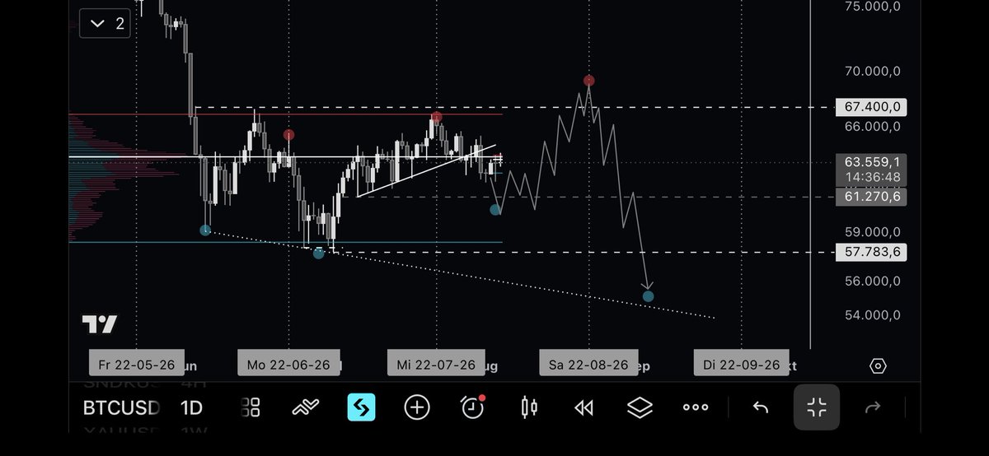Exit fullscreen with the collapse arrows button
The height and width of the screenshot is (456, 989).
[817, 407]
